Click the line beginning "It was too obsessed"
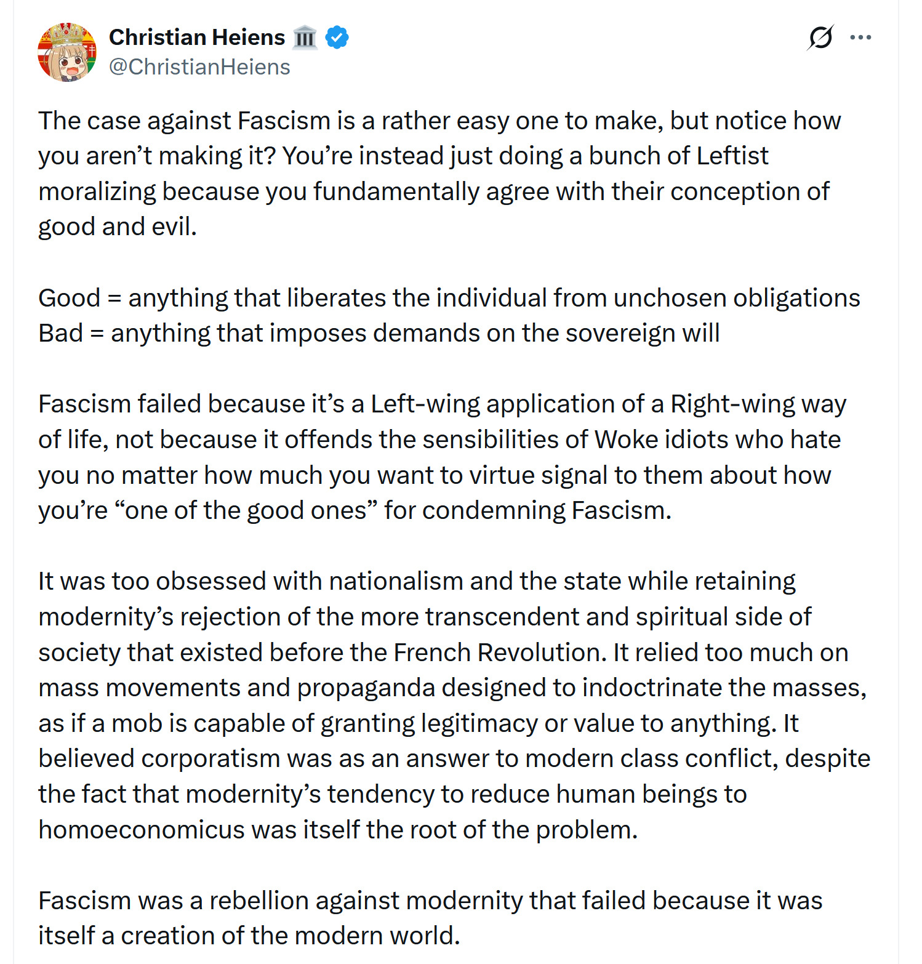 tap(417, 581)
